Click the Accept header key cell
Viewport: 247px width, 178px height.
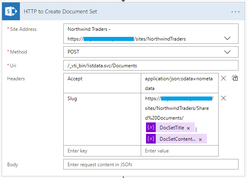pyautogui.click(x=103, y=83)
